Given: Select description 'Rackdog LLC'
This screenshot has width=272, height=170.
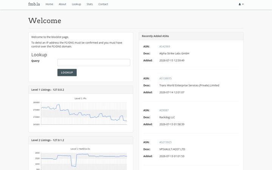Looking at the screenshot, I should coord(167,117).
